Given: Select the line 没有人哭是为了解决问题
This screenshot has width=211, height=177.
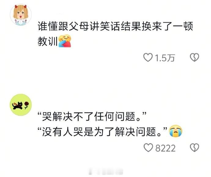Looking at the screenshot, I should [x=102, y=131].
